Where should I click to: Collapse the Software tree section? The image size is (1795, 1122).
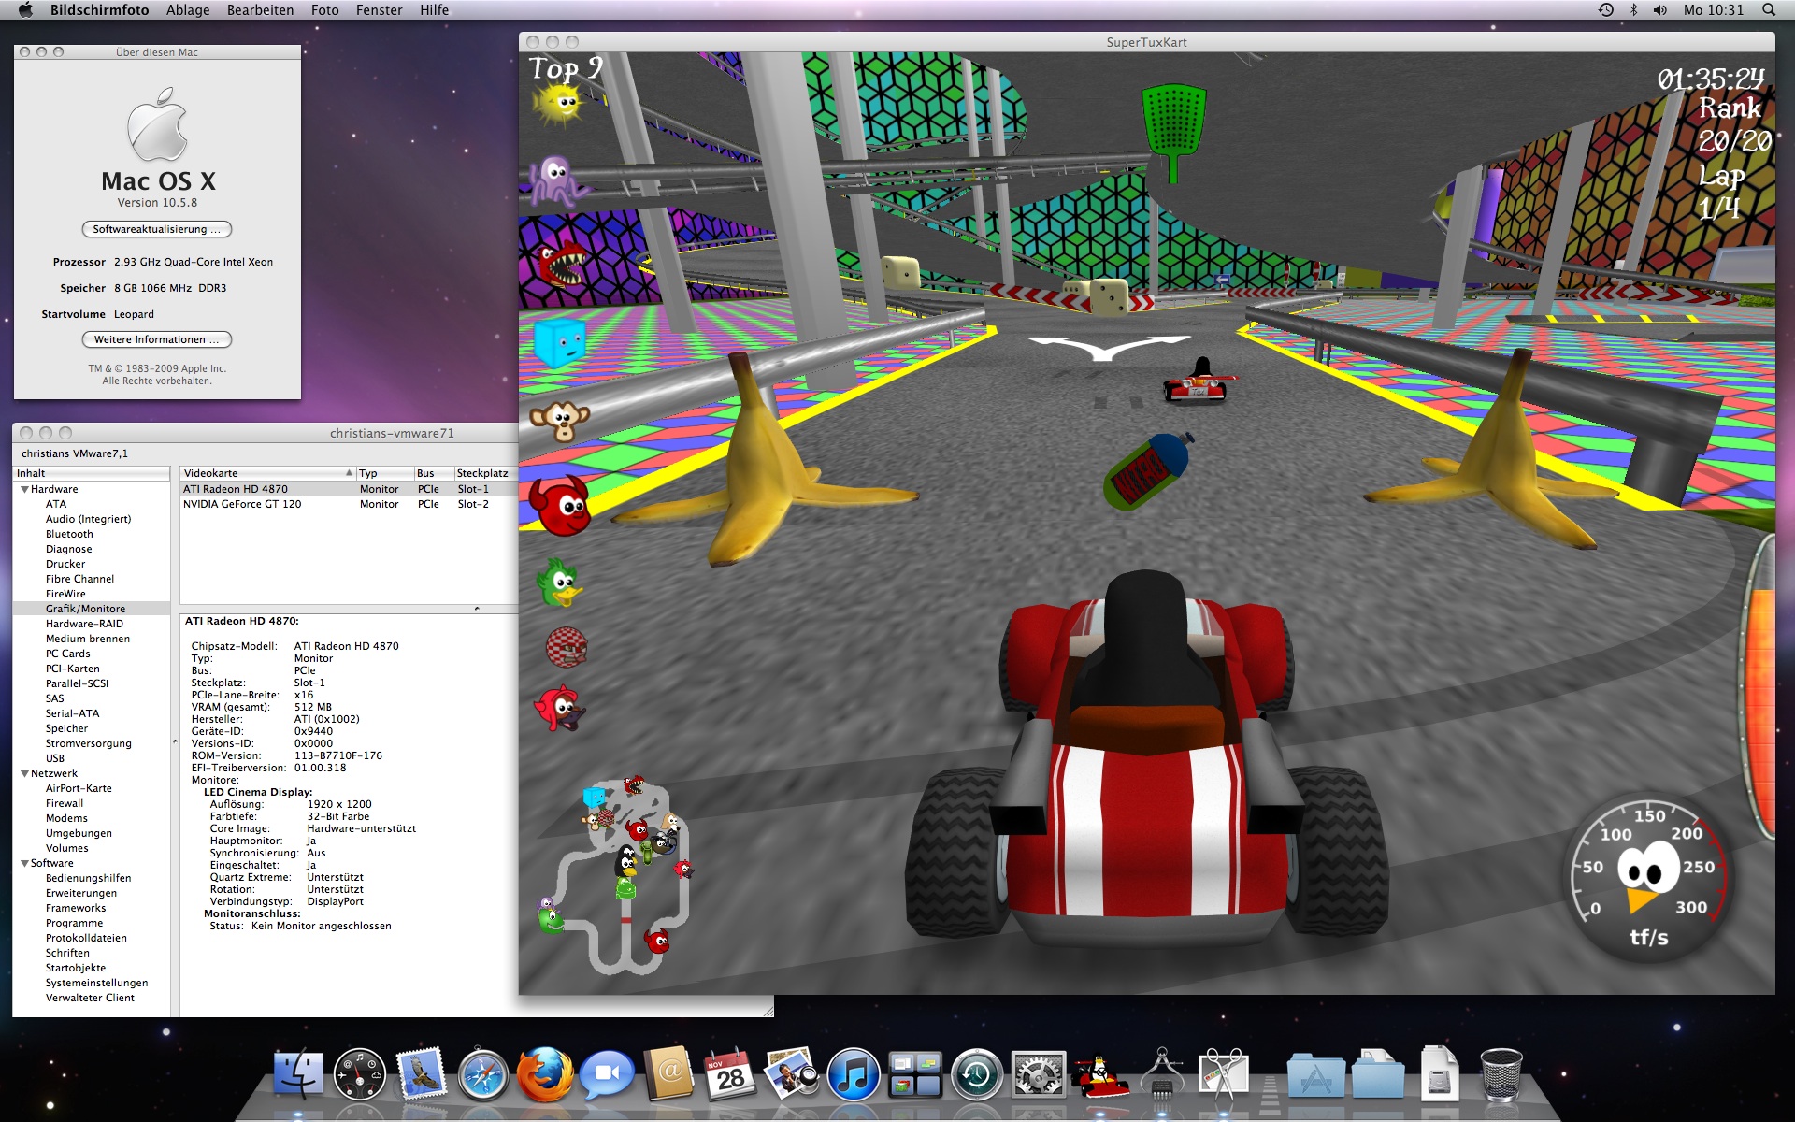pyautogui.click(x=24, y=863)
